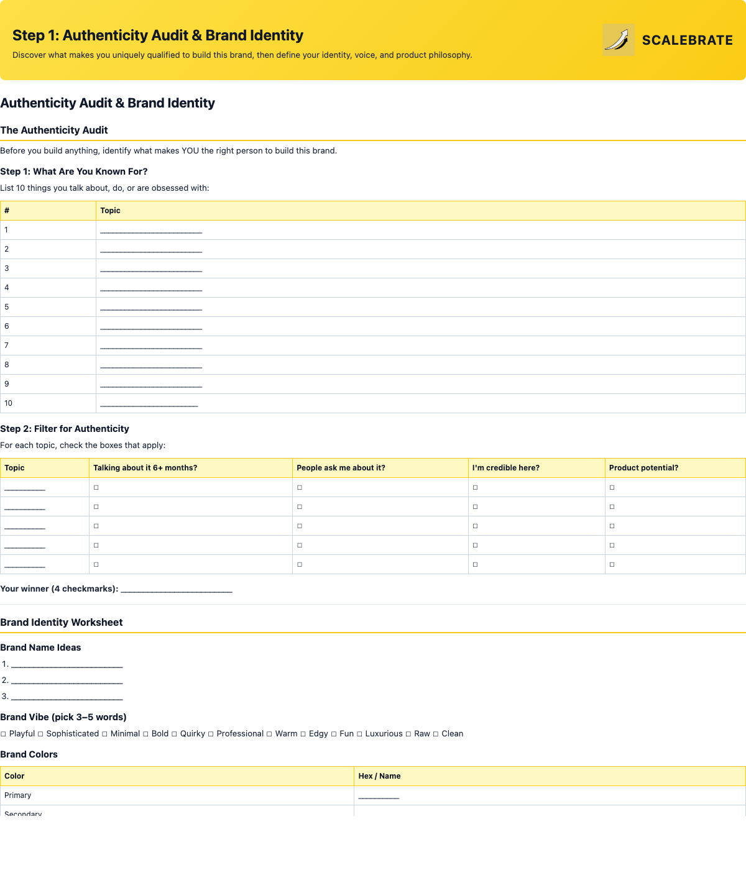Click the topic blank in row 2
The height and width of the screenshot is (870, 746).
[x=151, y=250]
